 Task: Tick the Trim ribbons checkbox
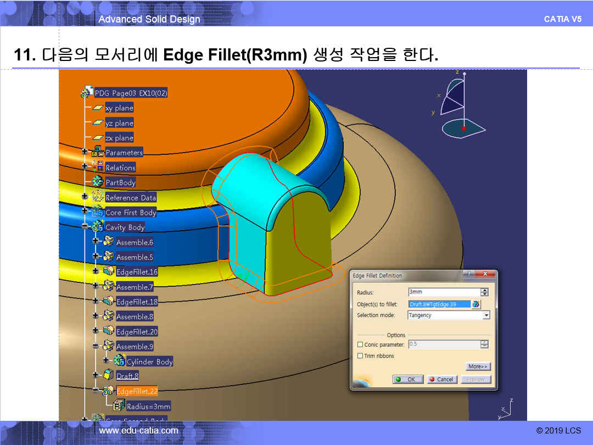click(360, 356)
